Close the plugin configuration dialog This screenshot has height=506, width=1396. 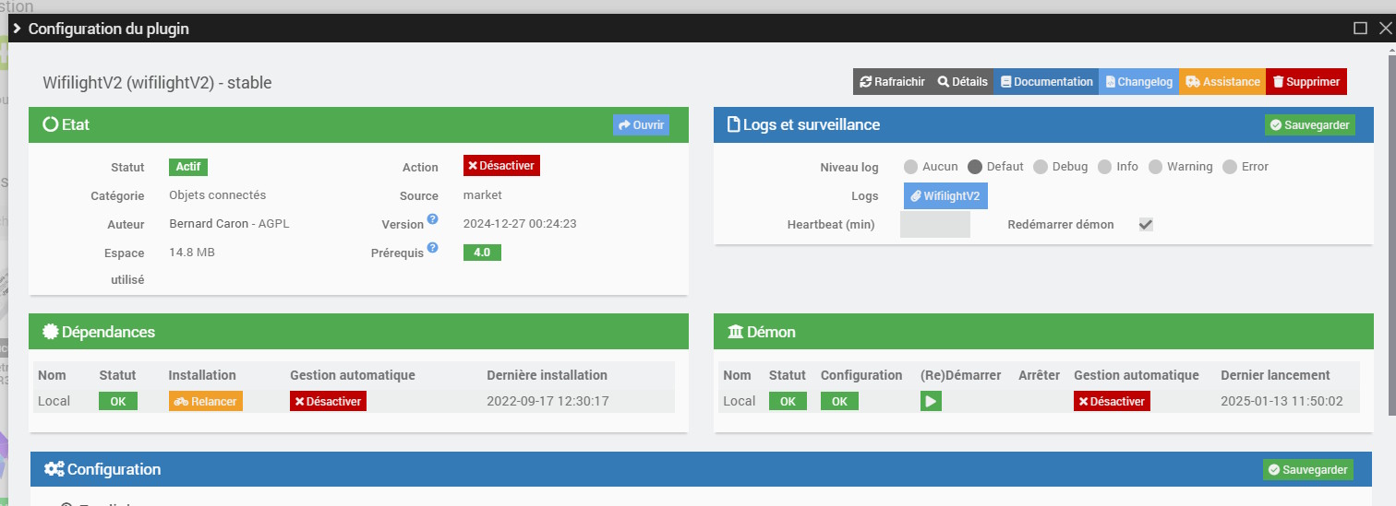pos(1384,28)
